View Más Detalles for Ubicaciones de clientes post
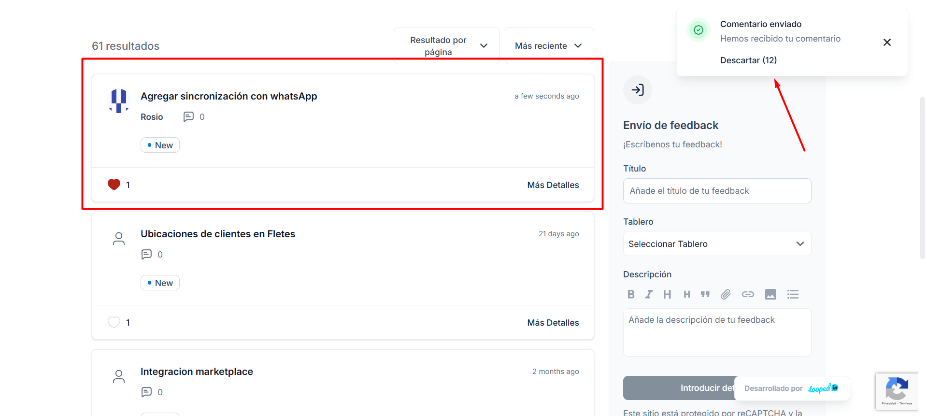This screenshot has height=416, width=927. [553, 323]
